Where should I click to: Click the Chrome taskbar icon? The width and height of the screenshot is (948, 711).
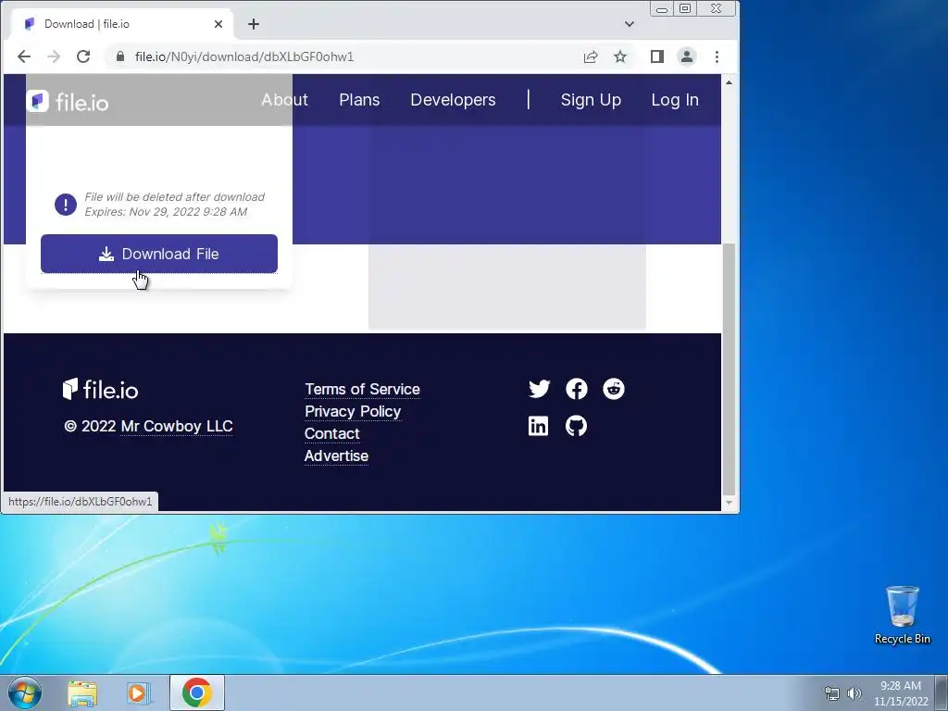[196, 692]
